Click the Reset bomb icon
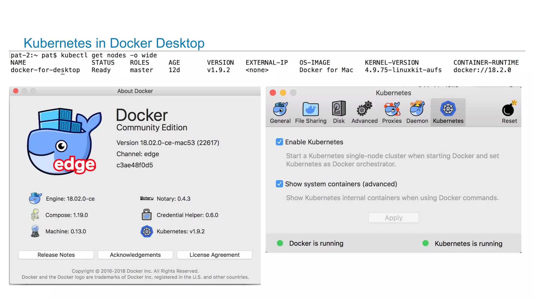Viewport: 534px width, 300px height. click(509, 109)
